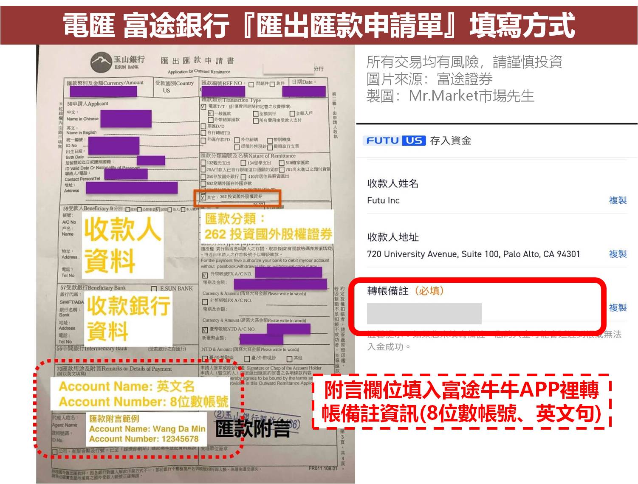Tick the 票匯D/D checkbox
The height and width of the screenshot is (484, 638).
(x=203, y=126)
